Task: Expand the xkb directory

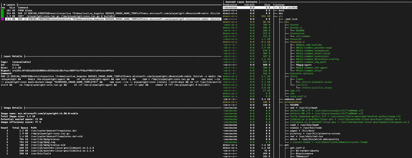Action: 292,94
